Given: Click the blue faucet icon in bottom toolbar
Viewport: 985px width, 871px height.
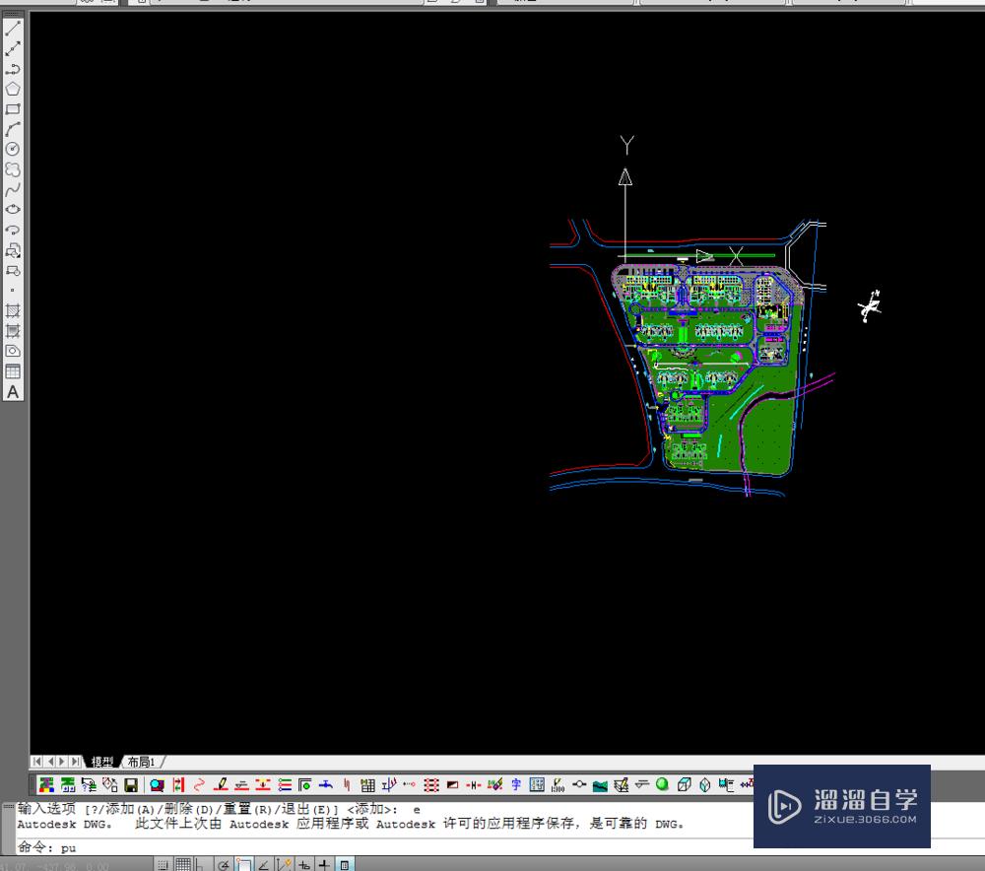Looking at the screenshot, I should click(x=325, y=784).
